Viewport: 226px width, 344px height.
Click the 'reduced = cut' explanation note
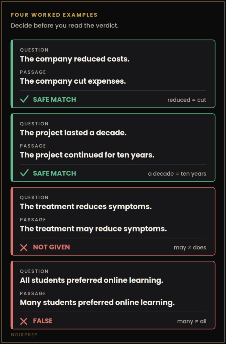coord(187,100)
